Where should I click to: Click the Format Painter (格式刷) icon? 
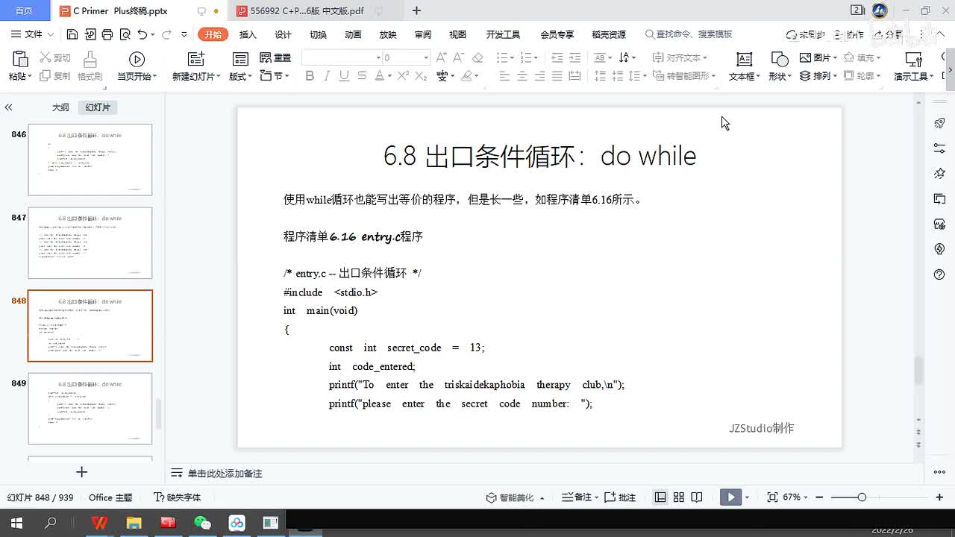pyautogui.click(x=90, y=60)
